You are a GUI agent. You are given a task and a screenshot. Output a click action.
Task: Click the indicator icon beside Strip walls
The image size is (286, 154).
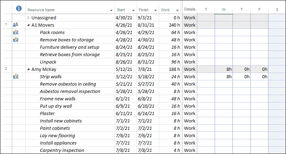click(16, 76)
